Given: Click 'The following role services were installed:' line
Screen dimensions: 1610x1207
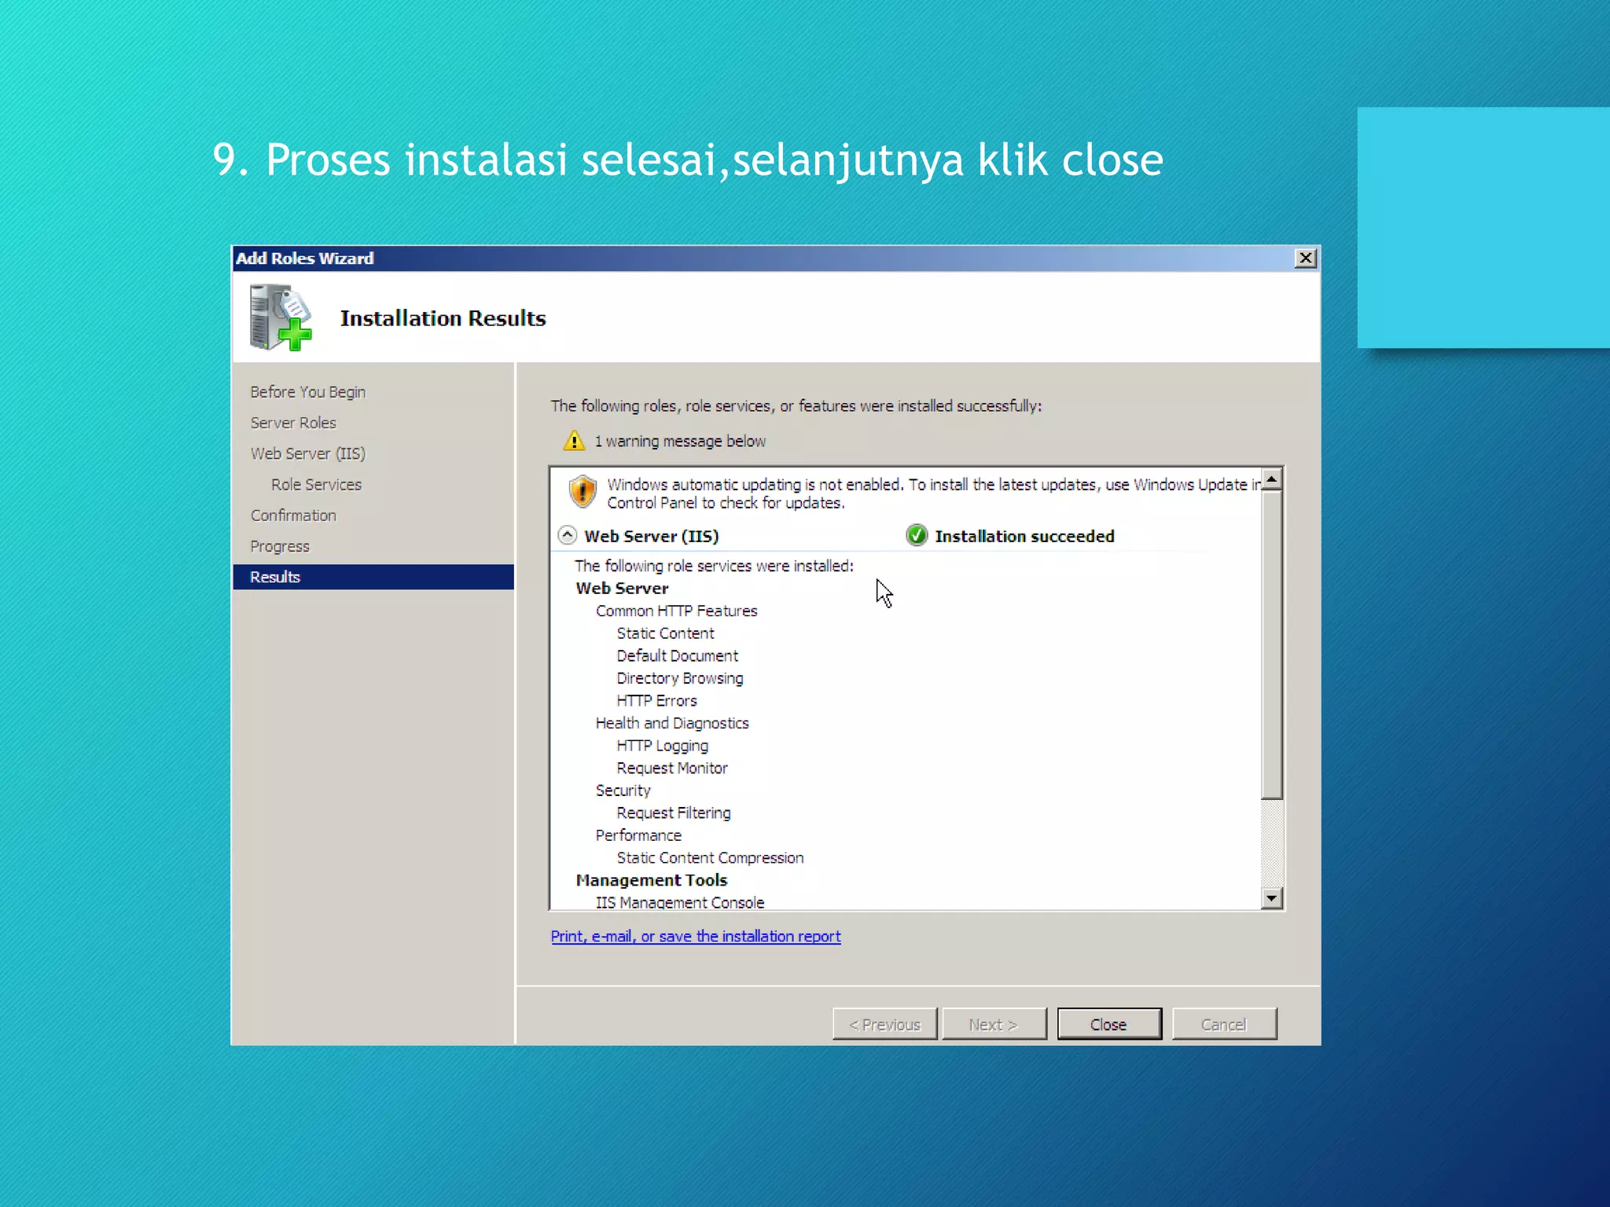Looking at the screenshot, I should (x=714, y=566).
